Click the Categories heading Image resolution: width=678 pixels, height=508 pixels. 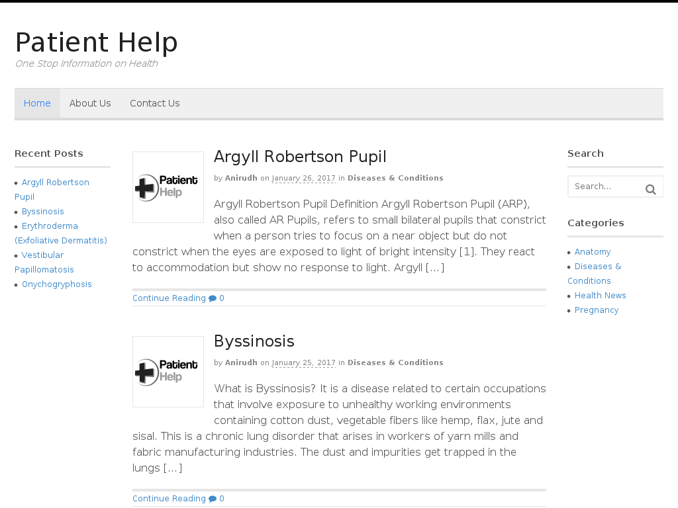[x=595, y=223]
